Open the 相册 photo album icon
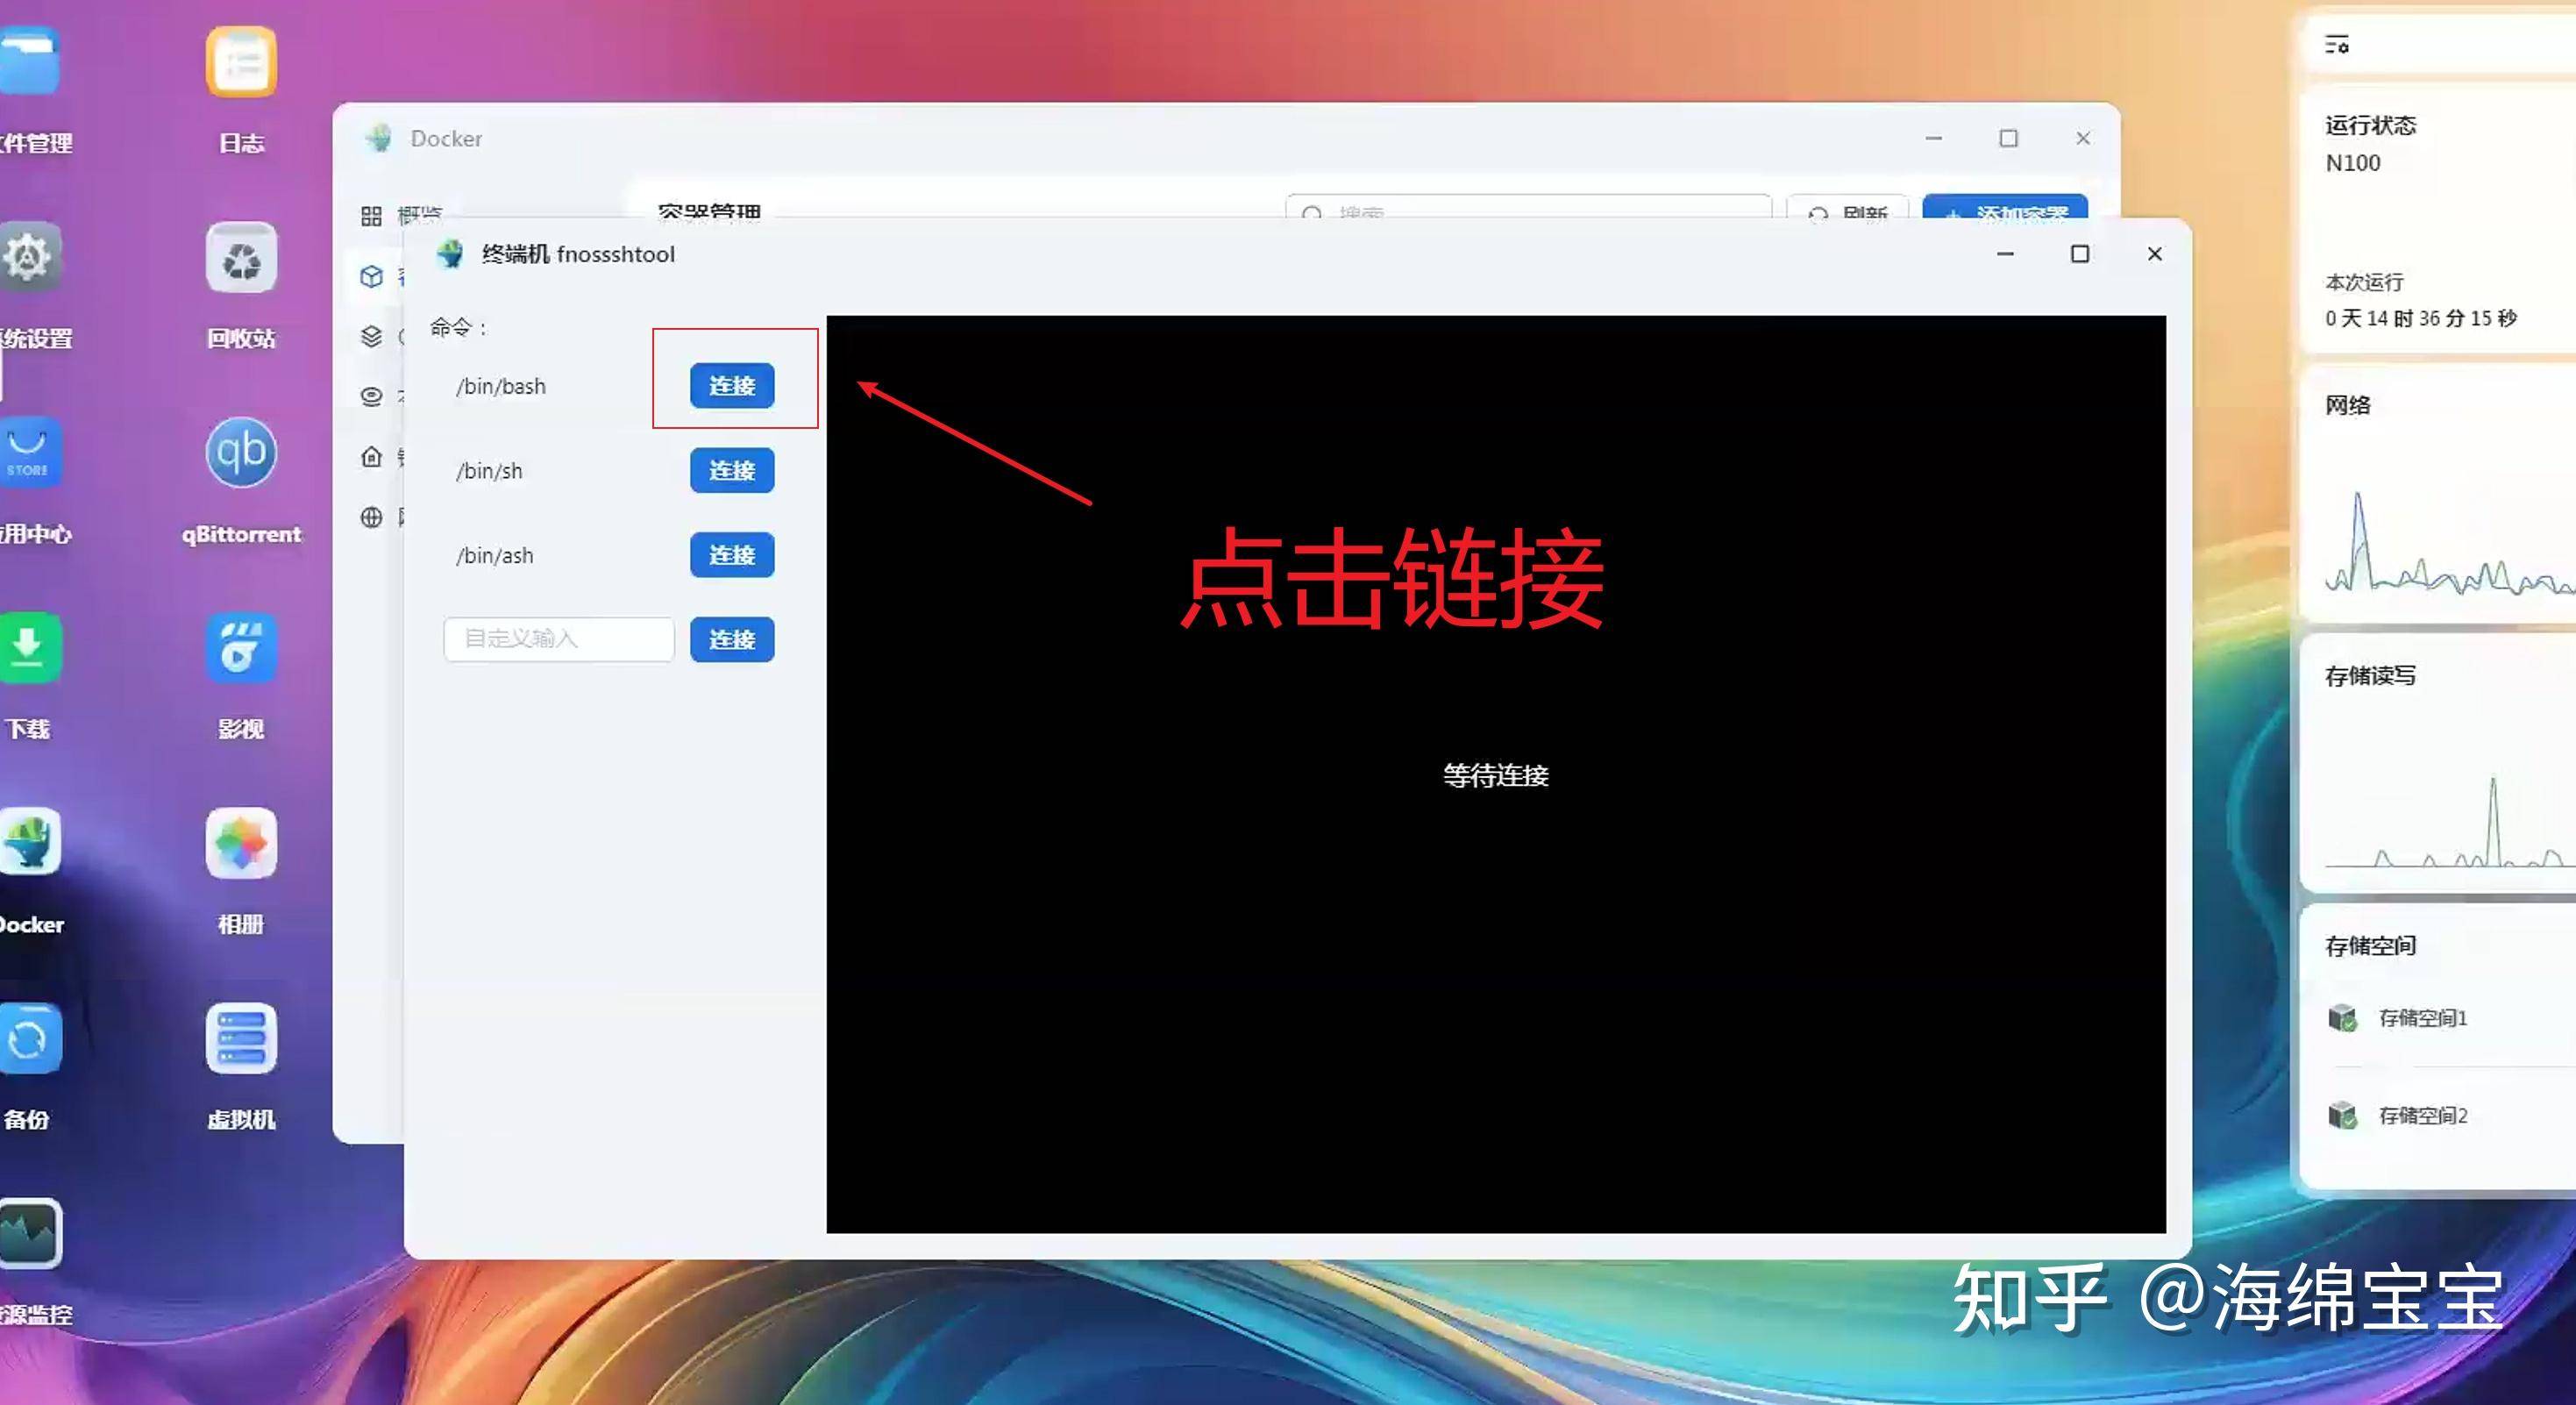 241,843
